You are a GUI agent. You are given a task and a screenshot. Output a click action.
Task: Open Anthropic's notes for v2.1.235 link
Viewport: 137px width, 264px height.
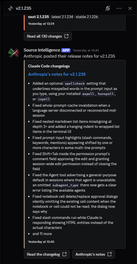pos(57,74)
